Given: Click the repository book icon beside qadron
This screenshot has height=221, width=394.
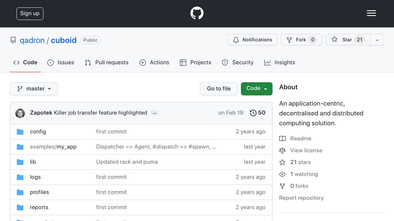Looking at the screenshot, I should coord(13,40).
